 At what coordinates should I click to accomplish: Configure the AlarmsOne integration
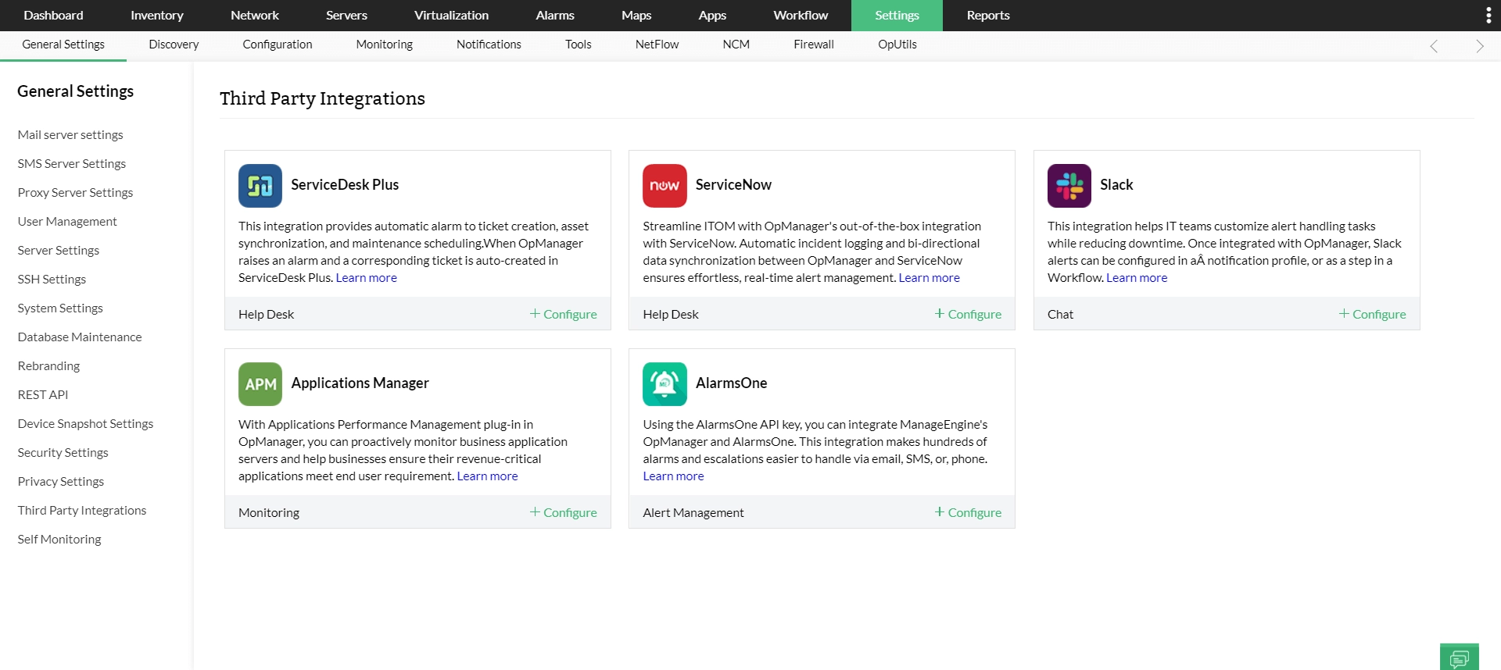(968, 512)
